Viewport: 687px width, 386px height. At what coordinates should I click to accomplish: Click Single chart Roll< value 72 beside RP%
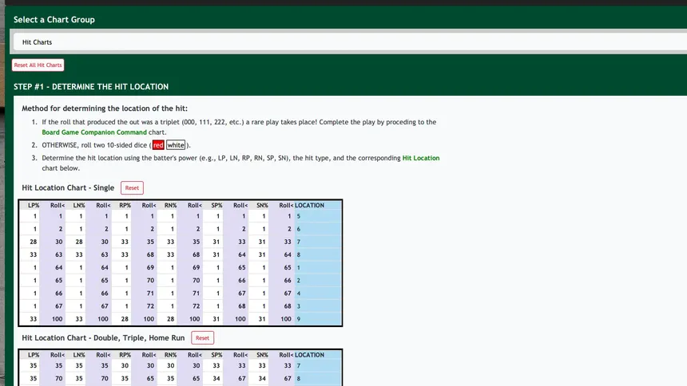pyautogui.click(x=150, y=306)
